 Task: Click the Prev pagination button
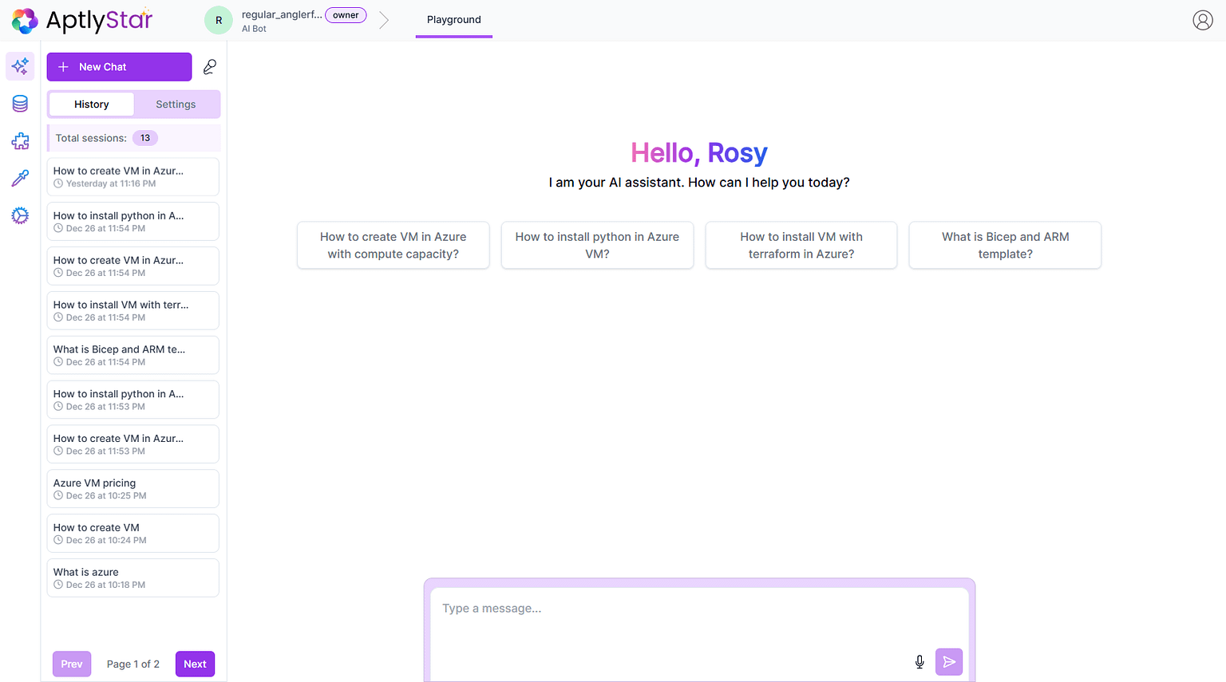(x=71, y=663)
